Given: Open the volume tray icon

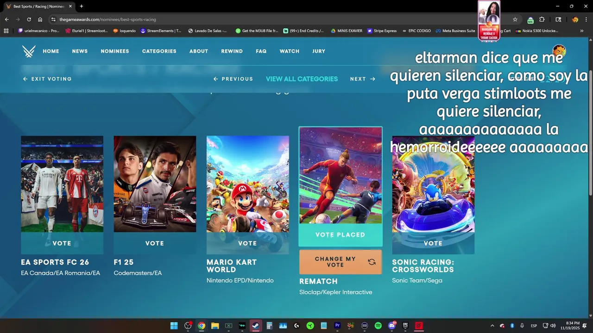Looking at the screenshot, I should [x=553, y=326].
